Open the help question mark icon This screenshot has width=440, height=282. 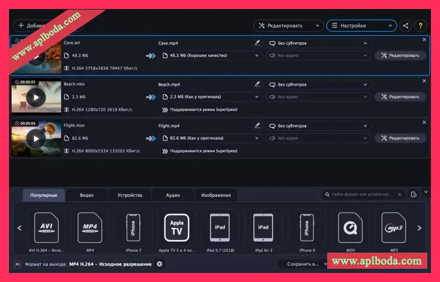click(420, 26)
